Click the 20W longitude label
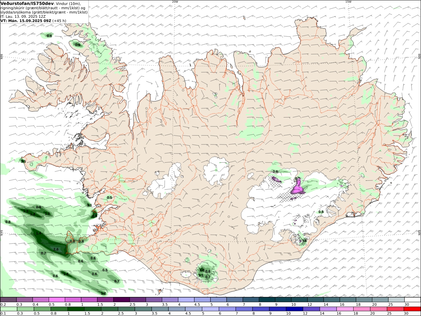 [x=175, y=2]
